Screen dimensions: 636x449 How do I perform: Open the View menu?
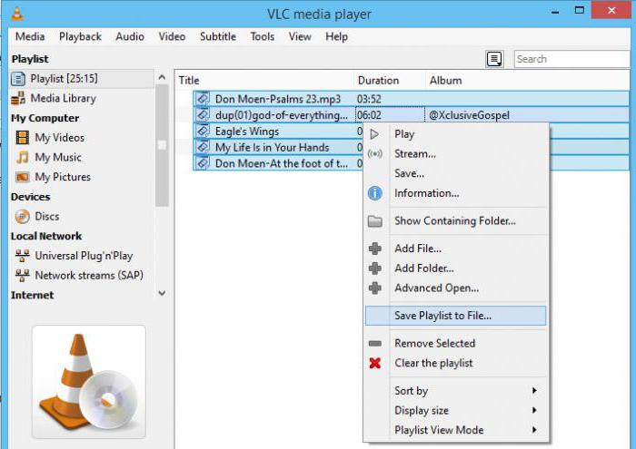[x=300, y=36]
